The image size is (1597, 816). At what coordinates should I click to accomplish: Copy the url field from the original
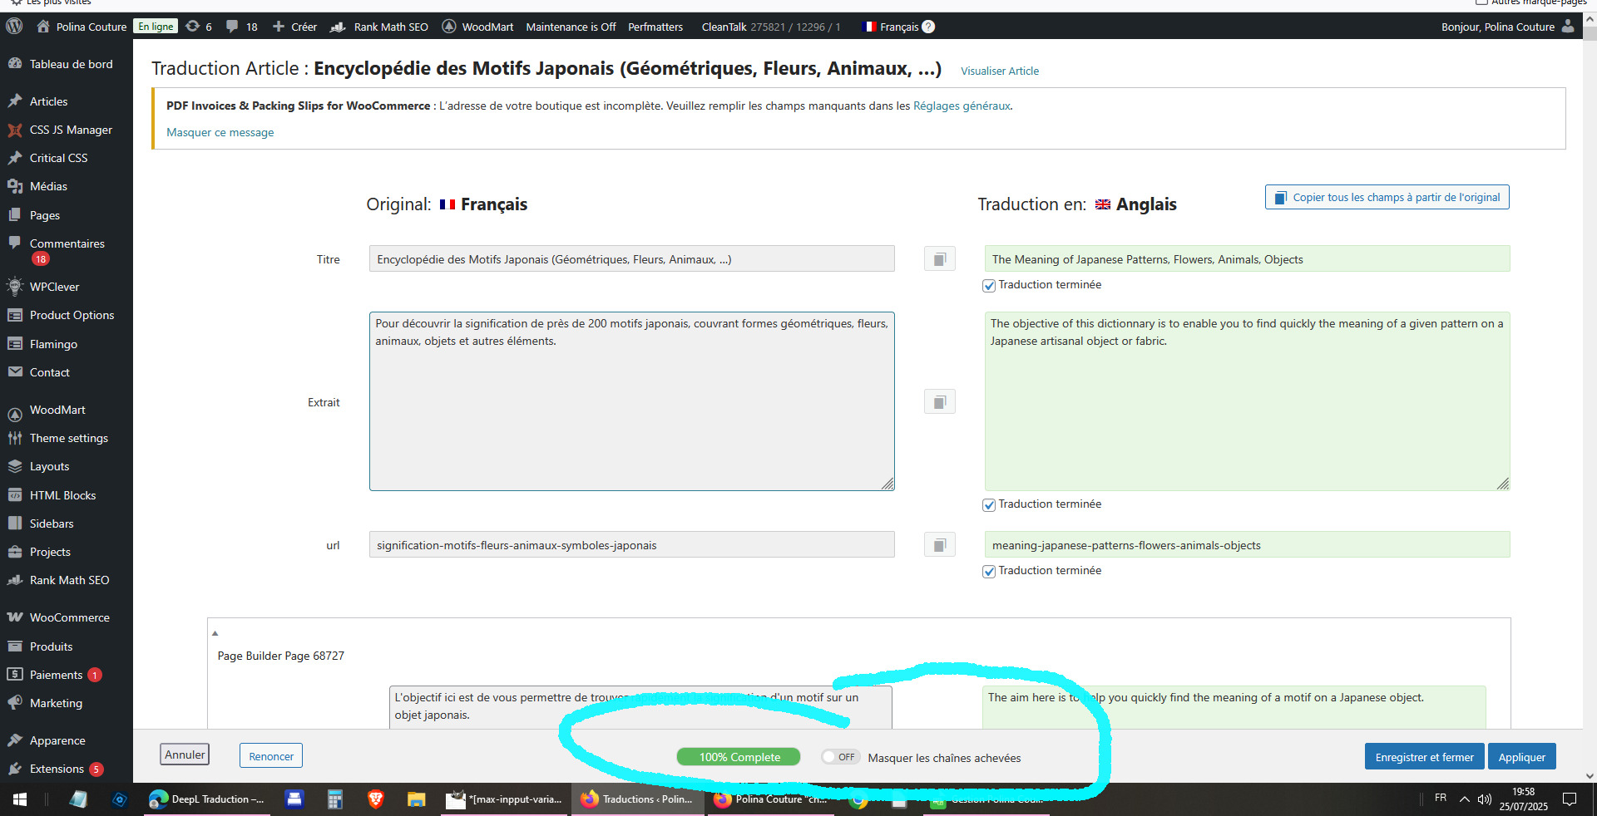coord(939,545)
